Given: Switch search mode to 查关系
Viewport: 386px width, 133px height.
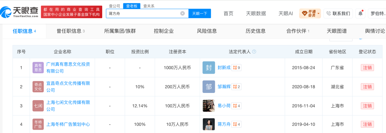Looking at the screenshot, I should (149, 6).
